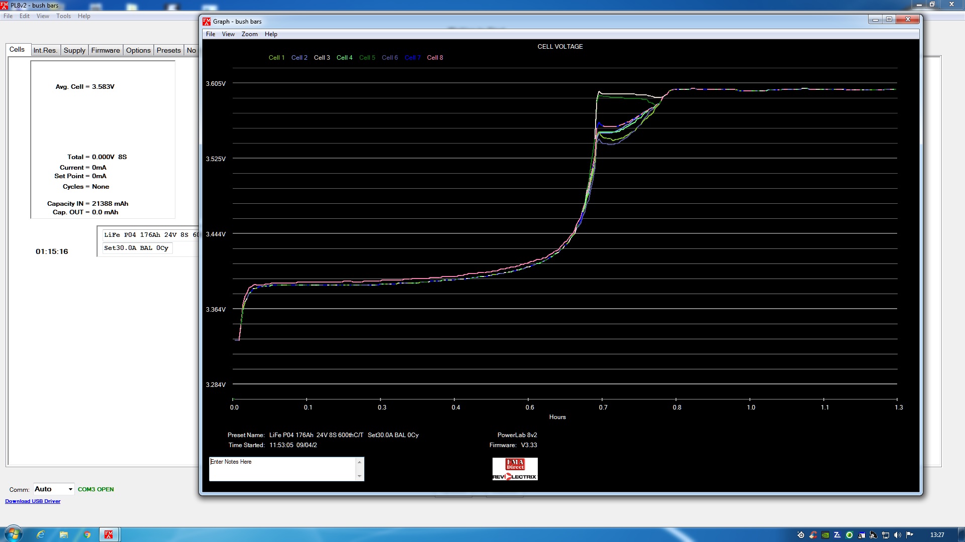
Task: Switch to the Firmware tab
Action: (106, 50)
